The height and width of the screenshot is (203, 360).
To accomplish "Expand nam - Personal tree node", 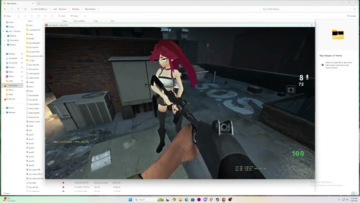I will 3,31.
